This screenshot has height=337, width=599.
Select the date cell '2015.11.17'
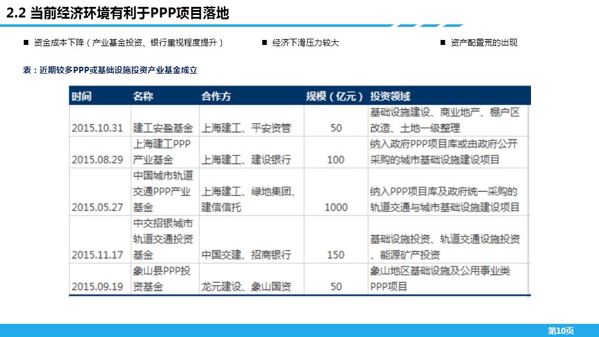point(97,255)
